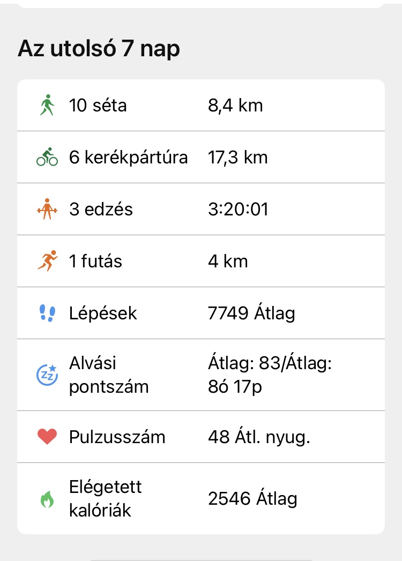Tap the "2546 Átlag" calories value
Image resolution: width=402 pixels, height=561 pixels.
(x=252, y=499)
